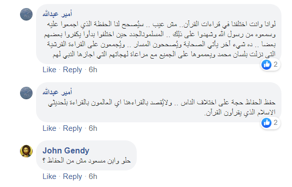This screenshot has width=292, height=187.
Task: Open the author name أمير عبدالله above the حفظ الحفاظ comment
Action: coord(57,92)
